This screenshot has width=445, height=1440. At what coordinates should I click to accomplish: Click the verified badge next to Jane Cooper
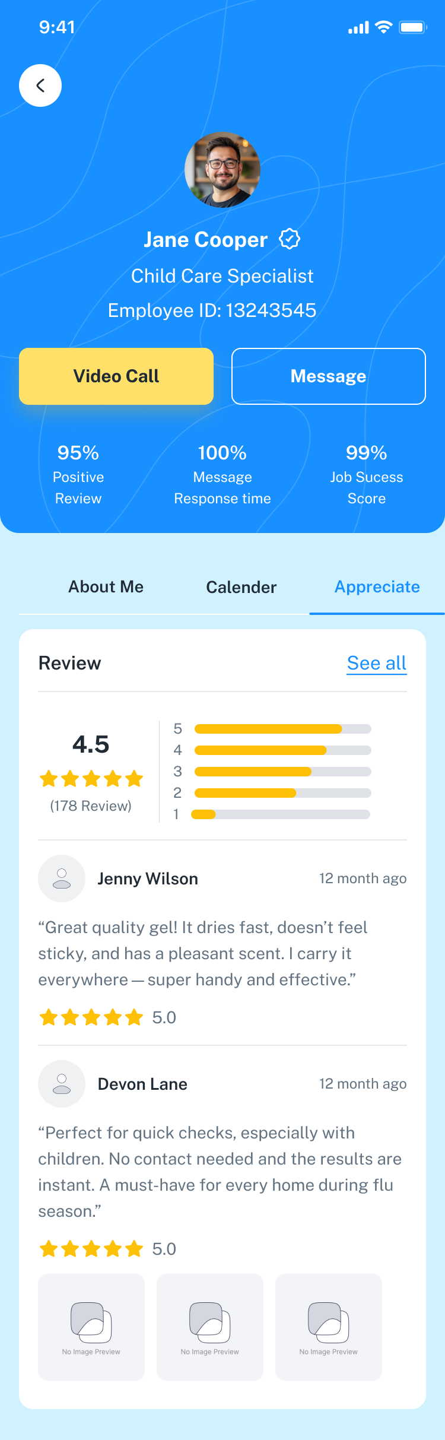pos(290,239)
